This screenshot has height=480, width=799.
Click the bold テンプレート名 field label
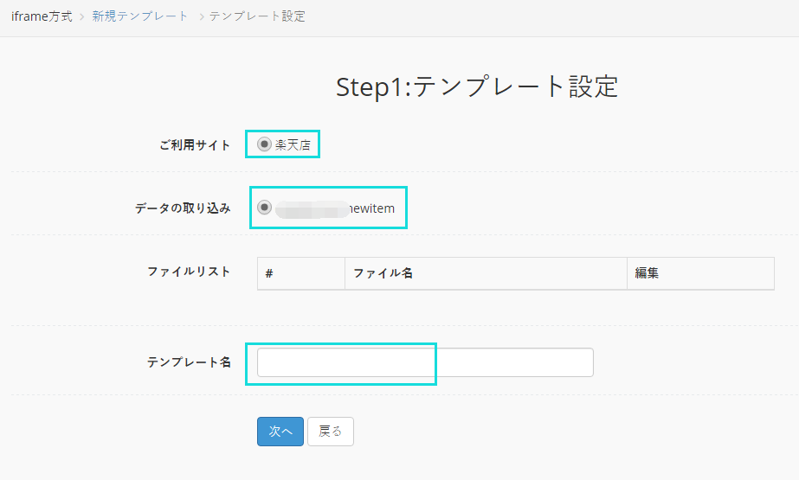click(x=189, y=362)
